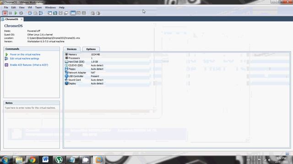Click the ChromeOS.vmx location path

pos(54,38)
